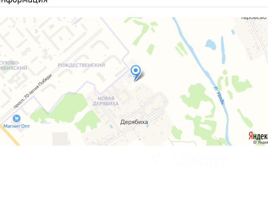
Task: Click the Сухово-Дерябихский district label
Action: [x=13, y=65]
